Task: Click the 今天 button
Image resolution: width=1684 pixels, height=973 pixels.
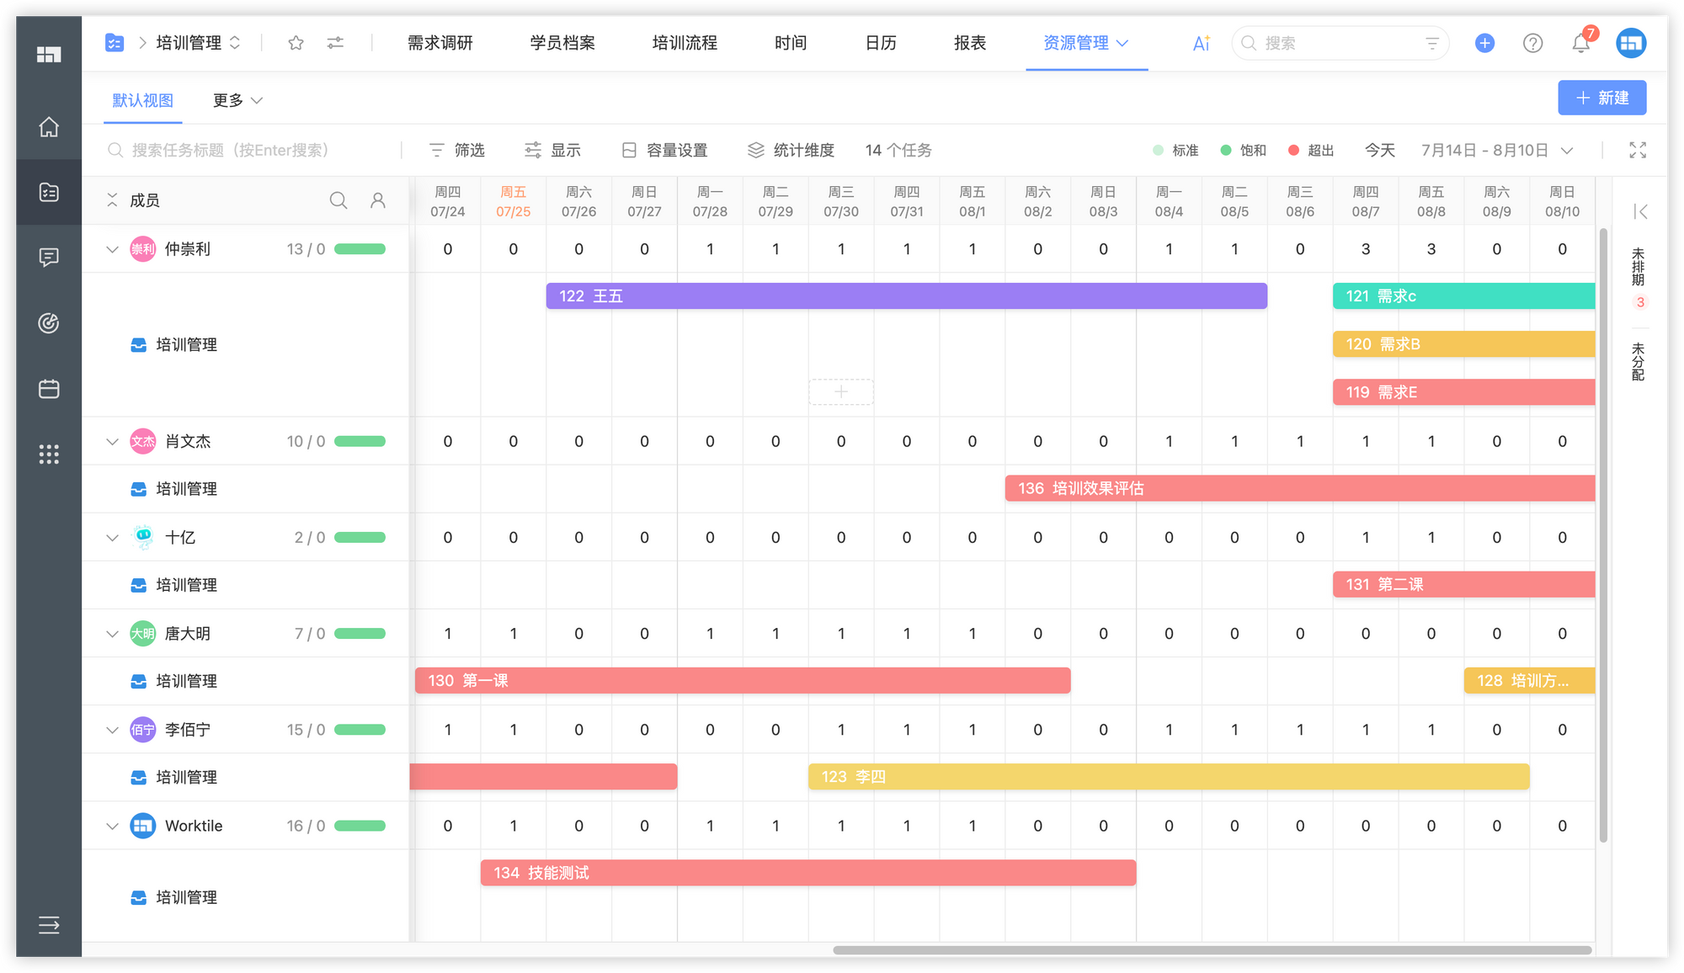Action: coord(1379,150)
